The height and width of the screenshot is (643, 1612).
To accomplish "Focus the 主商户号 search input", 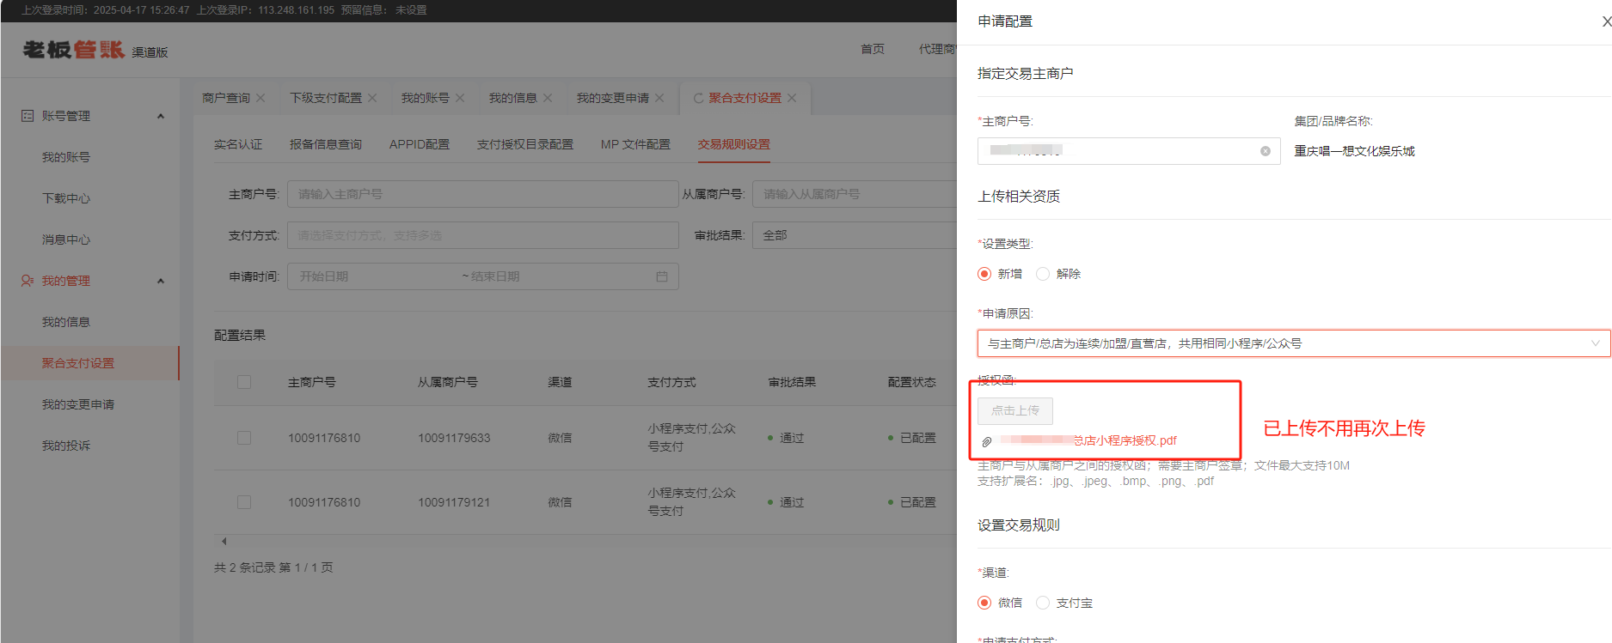I will 483,194.
